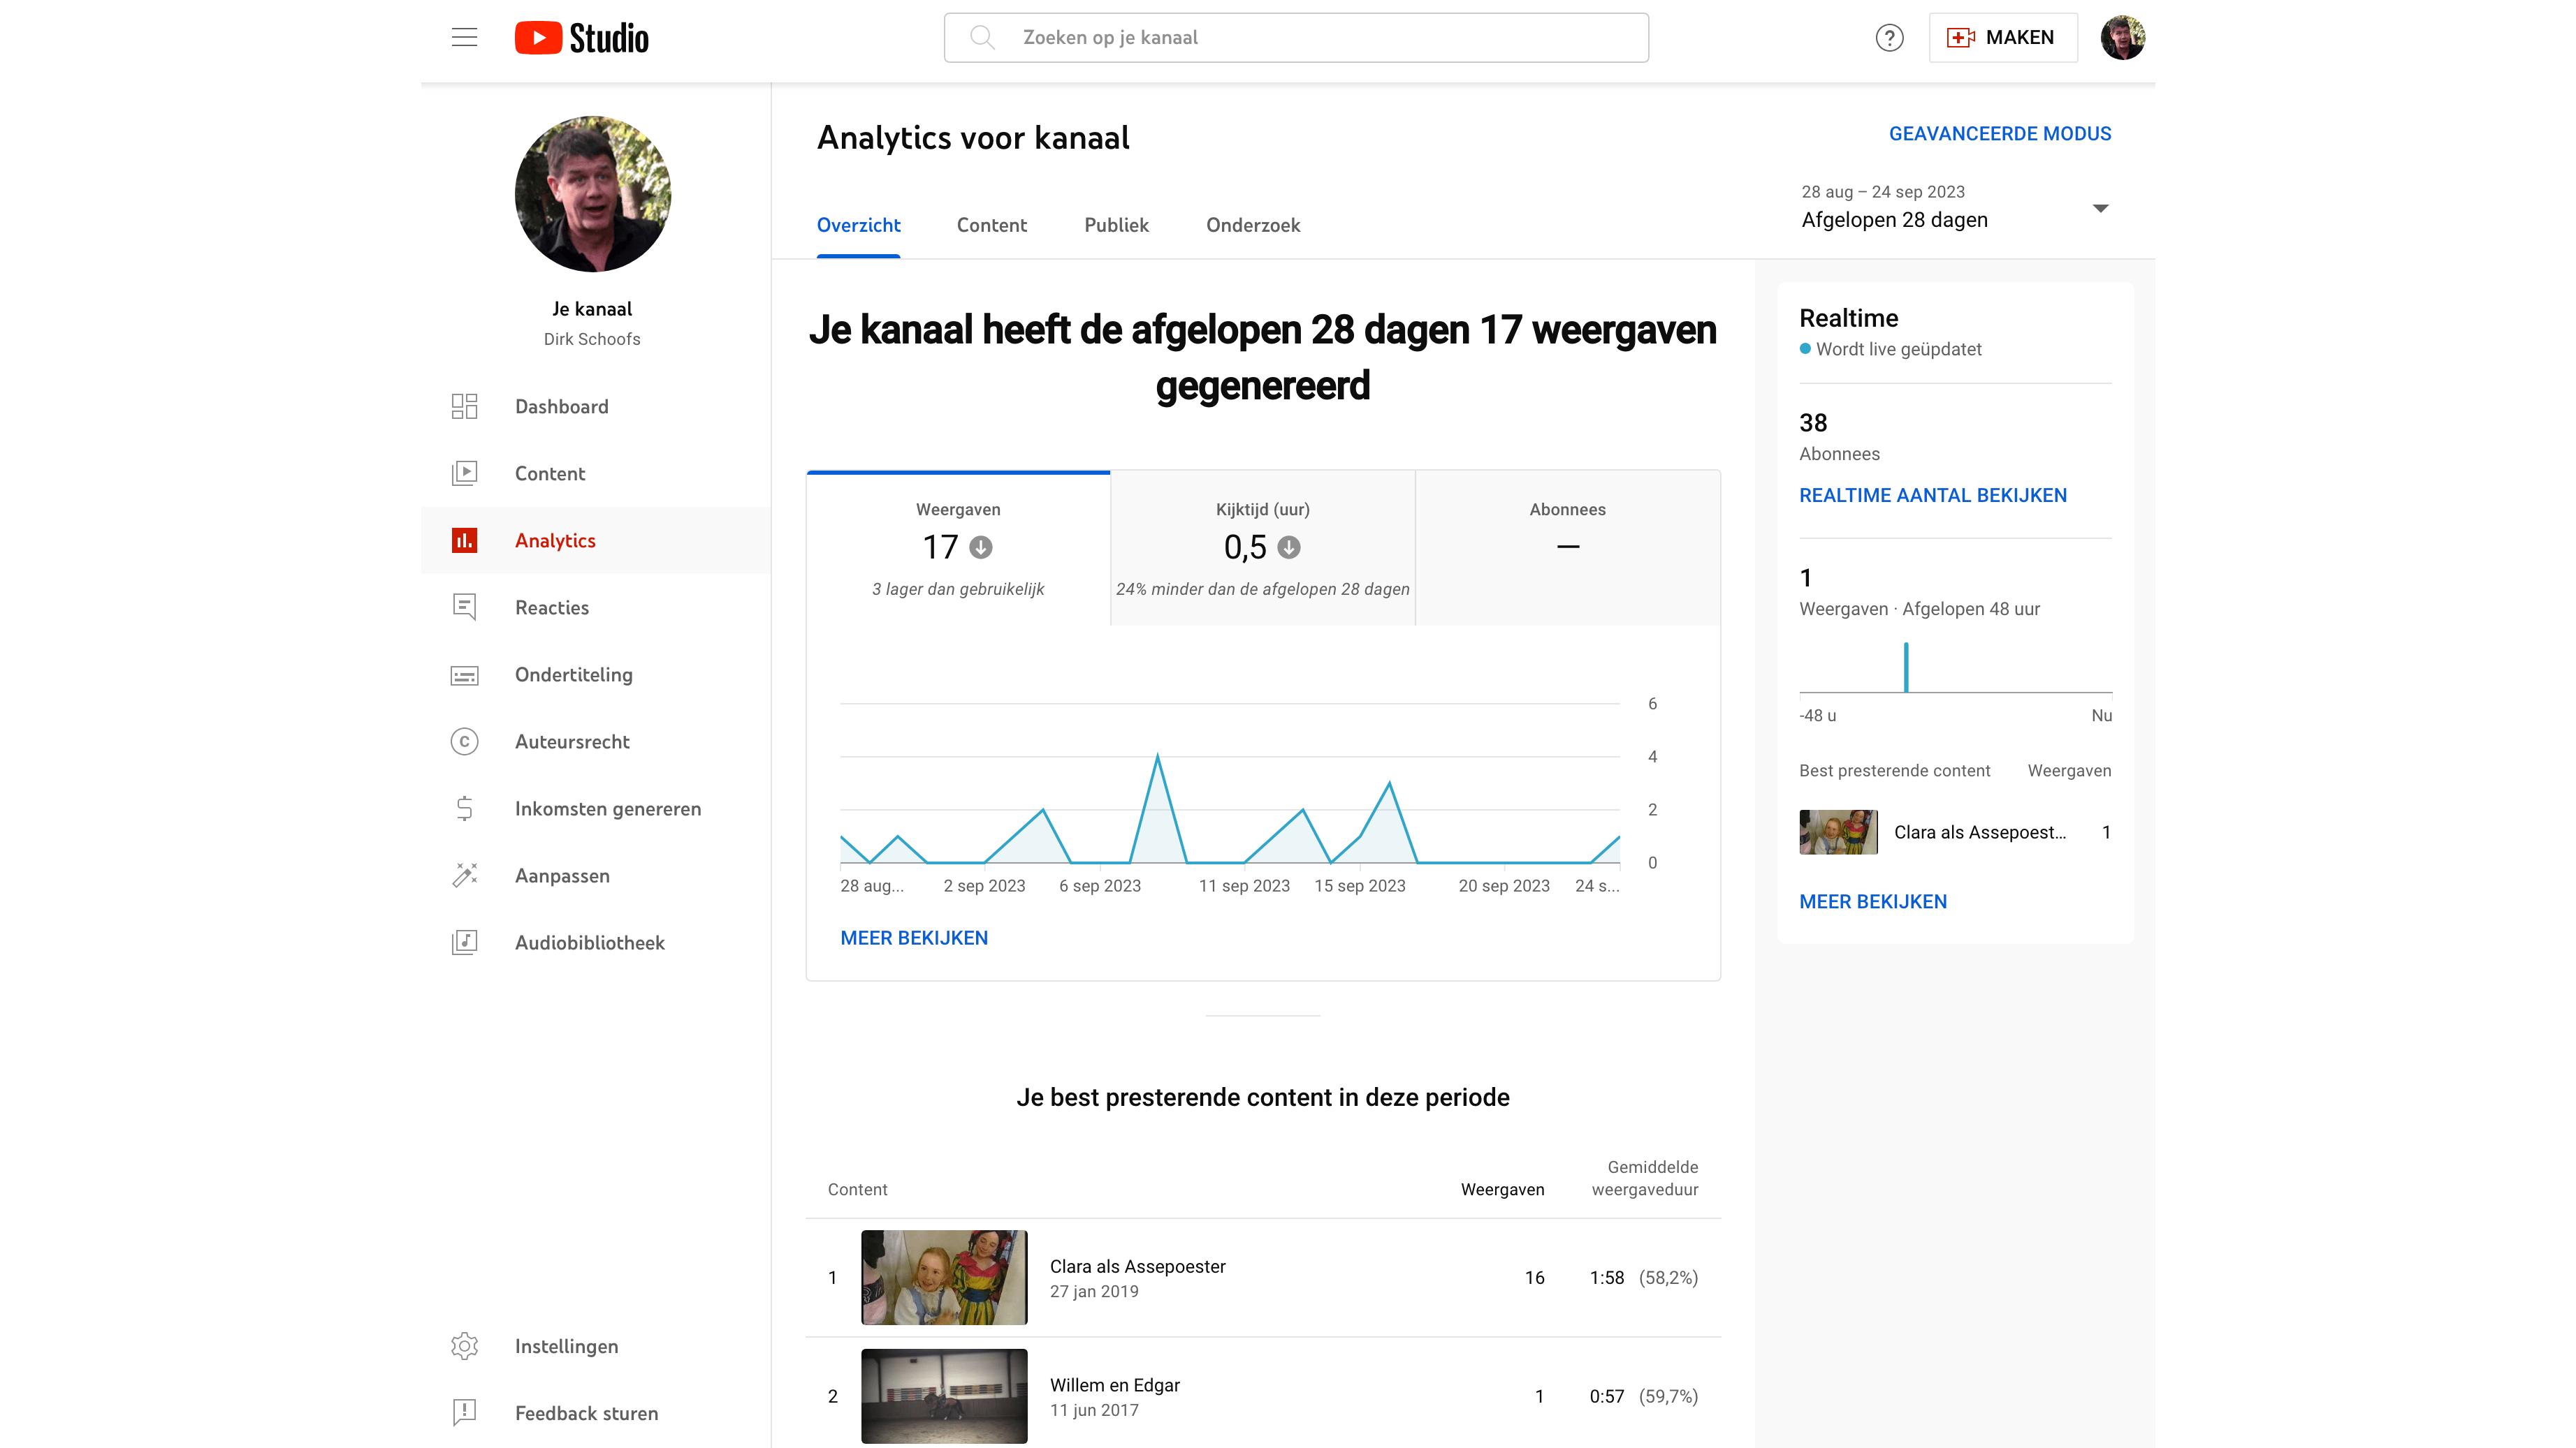The height and width of the screenshot is (1448, 2576).
Task: Click the YouTube Studio logo
Action: pos(582,38)
